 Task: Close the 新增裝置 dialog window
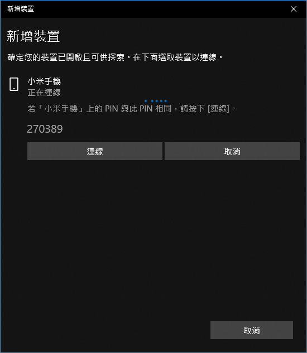click(293, 9)
